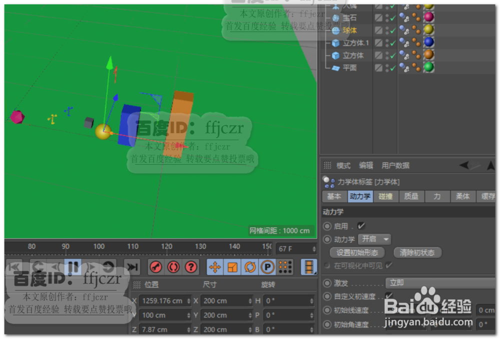This screenshot has height=339, width=500.
Task: Click the keyframe selection question-mark icon
Action: [x=191, y=267]
